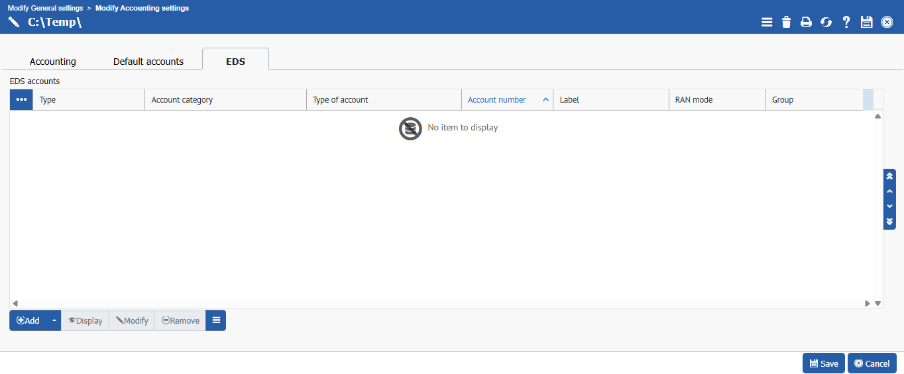Screen dimensions: 904x374
Task: Expand the Add button dropdown arrow
Action: coord(54,320)
